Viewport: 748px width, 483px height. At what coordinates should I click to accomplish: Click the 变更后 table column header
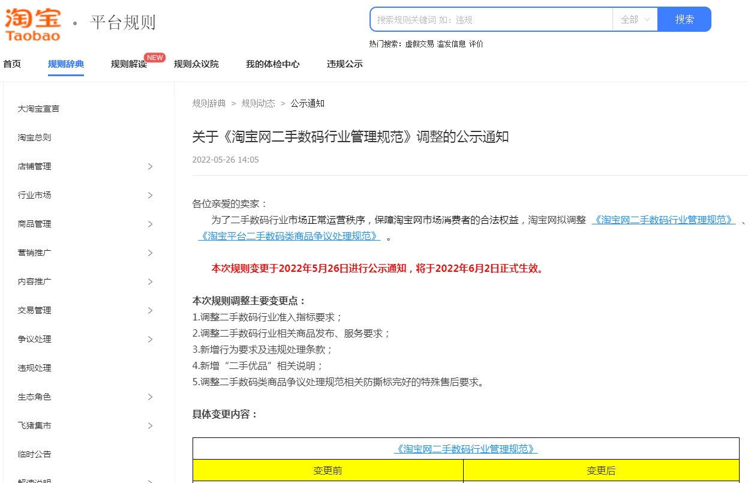point(601,470)
